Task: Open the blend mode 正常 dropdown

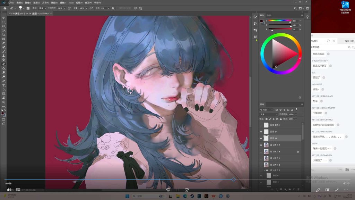Action: tap(269, 115)
